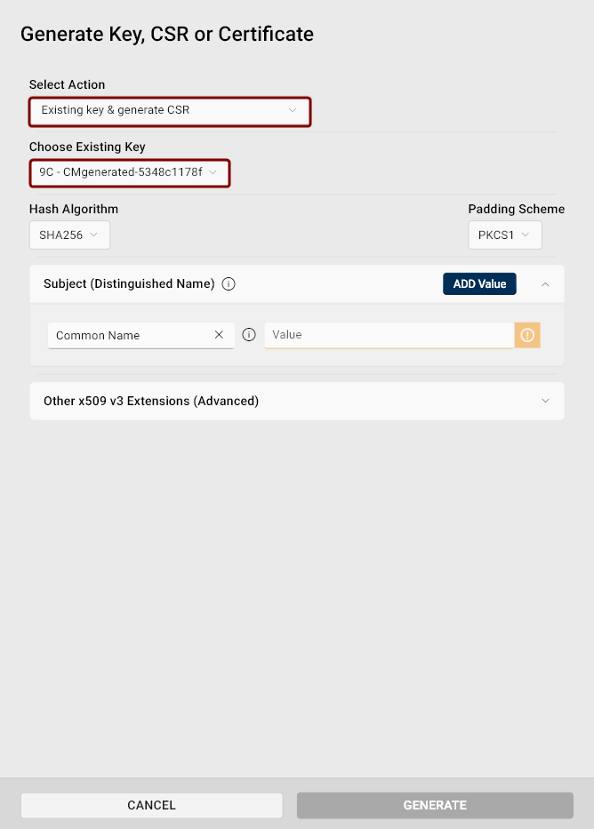
Task: Click the chevron arrow beside 9C key name
Action: 213,173
